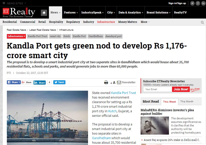Click the smart city tag
The image size is (206, 145).
[55, 36]
